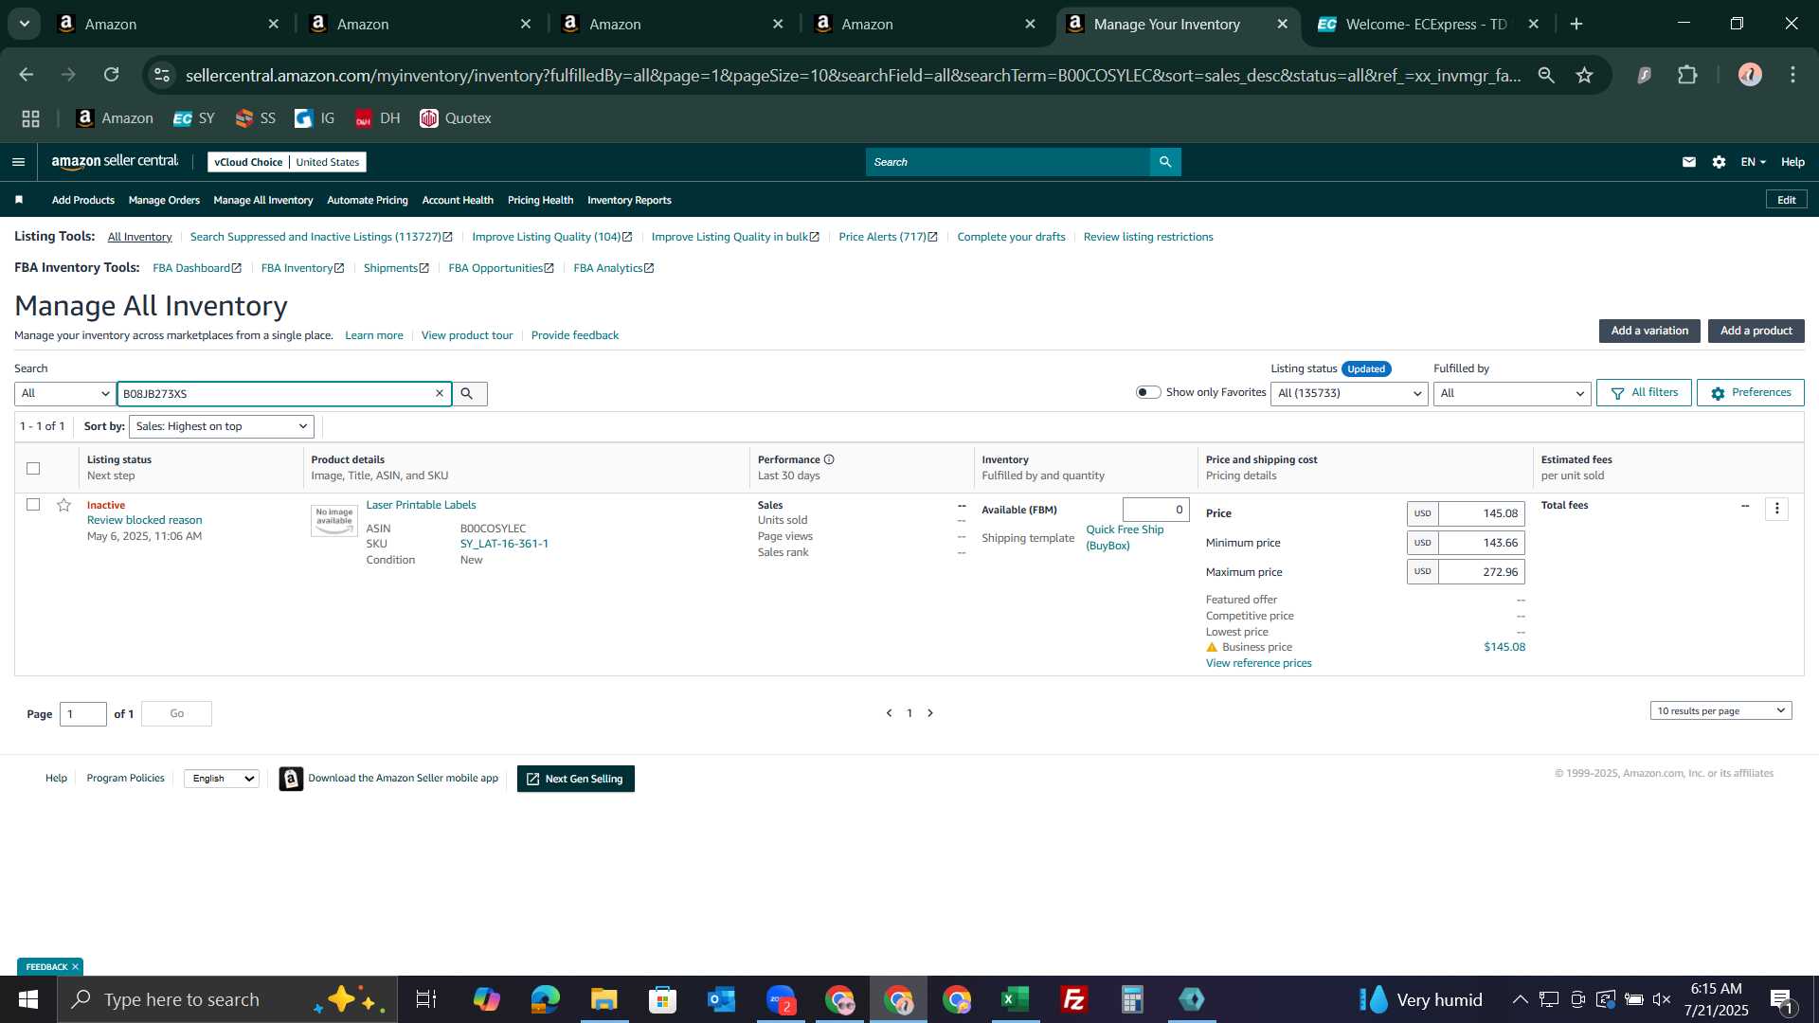Screen dimensions: 1819x1023
Task: Open a new browser tab
Action: (1576, 24)
